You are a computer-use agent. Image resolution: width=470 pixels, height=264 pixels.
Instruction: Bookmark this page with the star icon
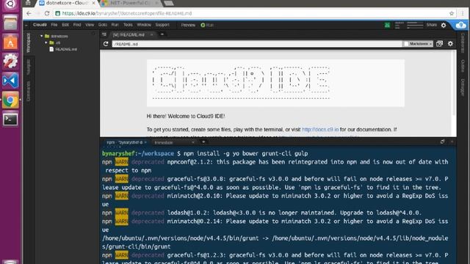452,13
